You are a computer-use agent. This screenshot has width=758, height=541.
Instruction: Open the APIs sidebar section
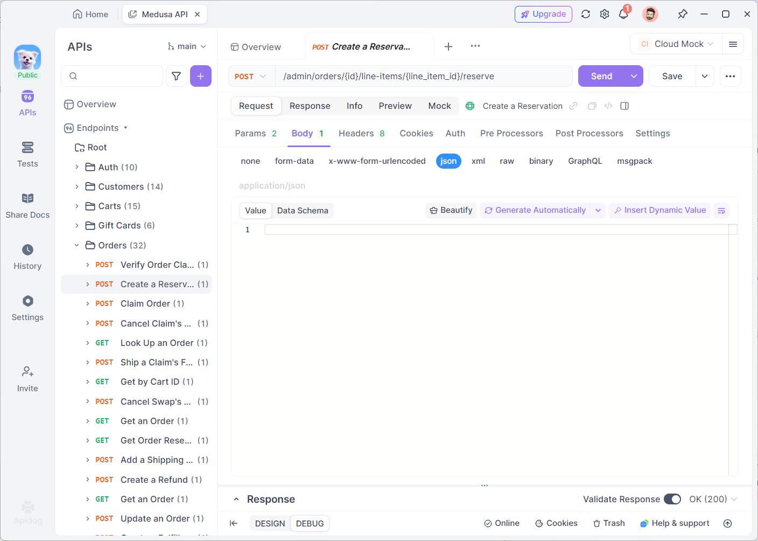pos(27,103)
